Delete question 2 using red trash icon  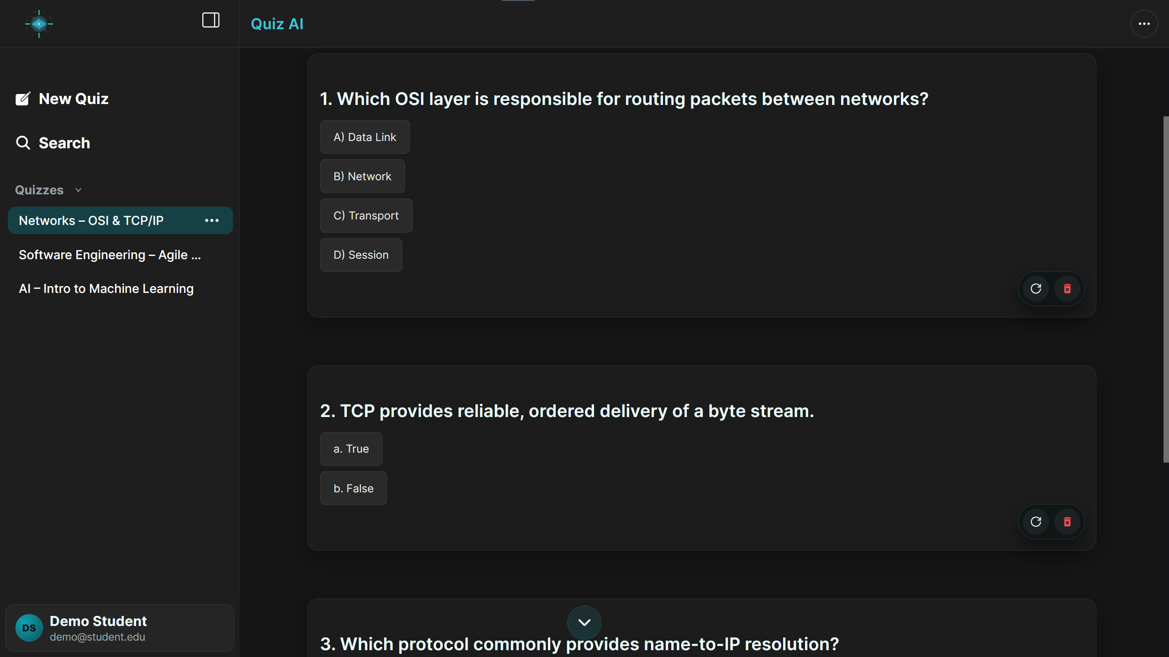[x=1067, y=521]
